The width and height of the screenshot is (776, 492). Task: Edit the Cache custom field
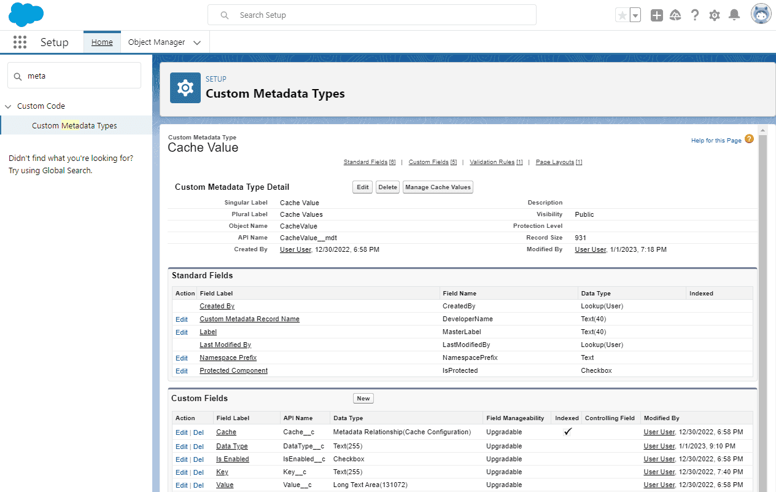tap(182, 432)
